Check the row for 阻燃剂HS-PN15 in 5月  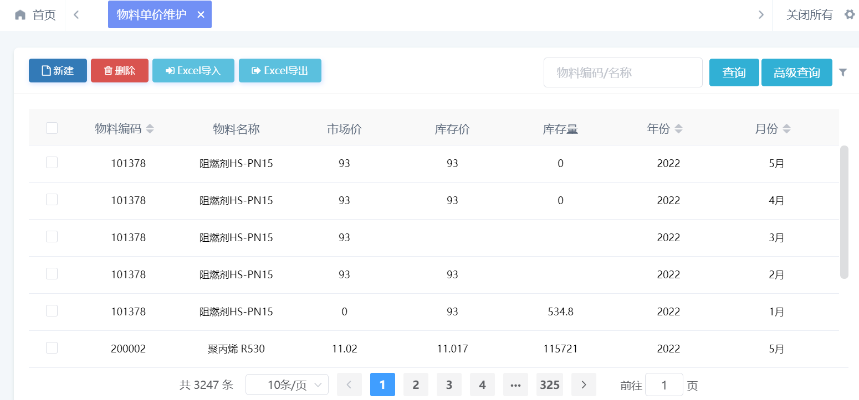(x=52, y=162)
